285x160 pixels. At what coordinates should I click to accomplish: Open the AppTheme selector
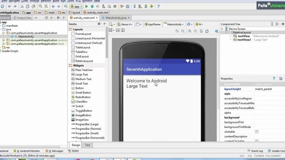[152, 24]
